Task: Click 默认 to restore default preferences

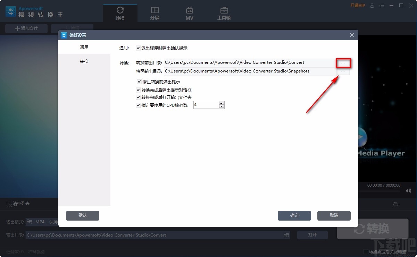Action: [82, 215]
